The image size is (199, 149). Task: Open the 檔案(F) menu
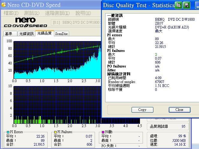click(x=11, y=13)
